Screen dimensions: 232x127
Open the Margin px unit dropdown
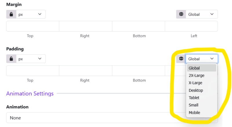coord(31,14)
